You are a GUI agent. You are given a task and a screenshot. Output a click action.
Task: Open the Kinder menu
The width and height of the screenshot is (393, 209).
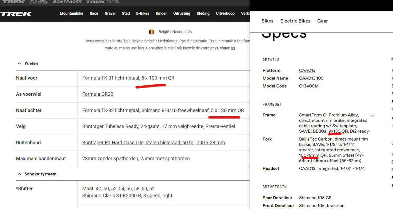pyautogui.click(x=161, y=14)
